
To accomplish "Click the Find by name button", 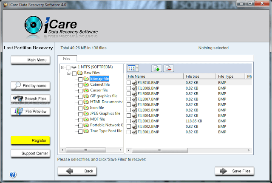I will tap(30, 86).
